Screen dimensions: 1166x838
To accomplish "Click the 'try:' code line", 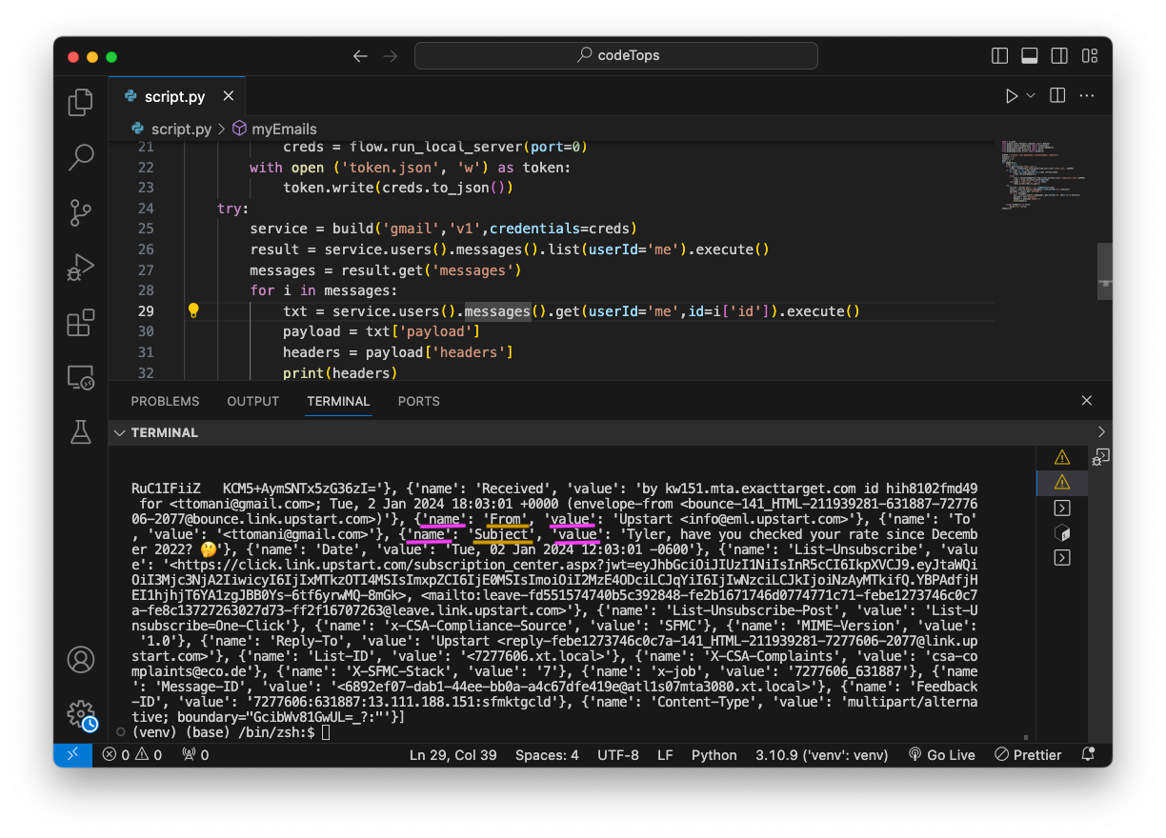I will point(232,209).
